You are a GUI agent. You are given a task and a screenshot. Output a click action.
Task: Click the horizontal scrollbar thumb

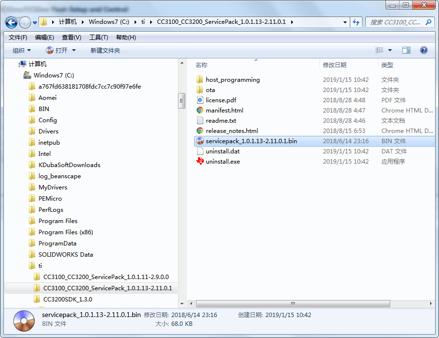pos(293,303)
